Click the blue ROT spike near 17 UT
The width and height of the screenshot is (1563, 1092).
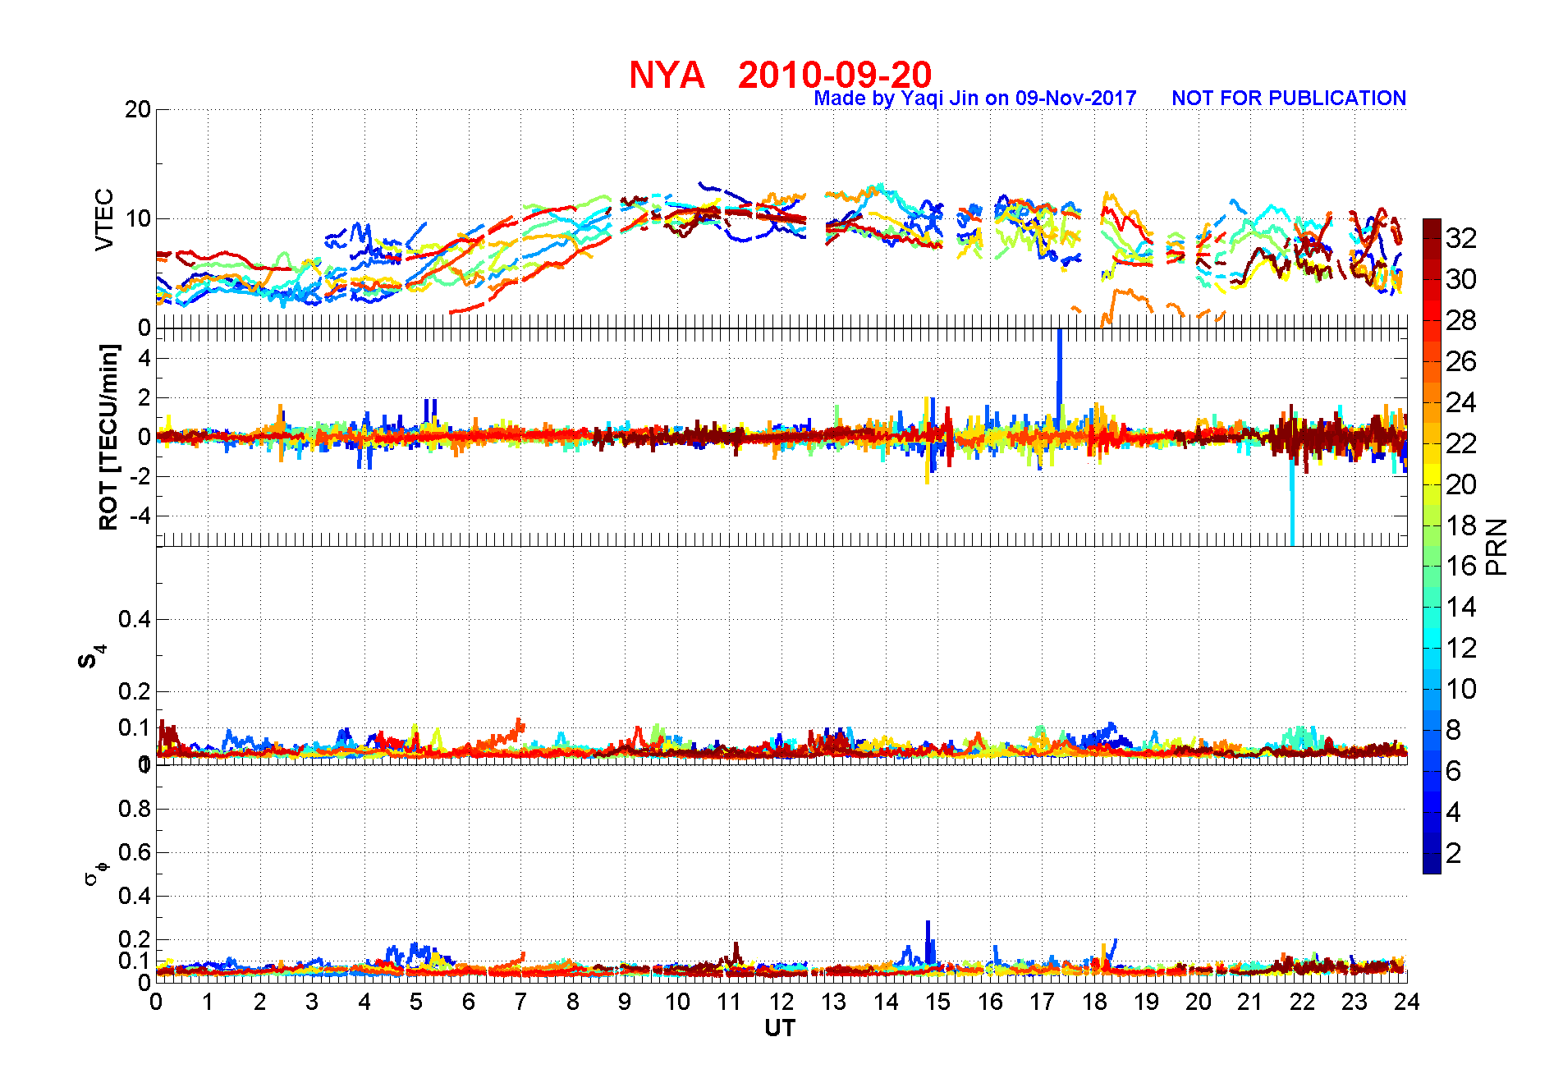1060,378
